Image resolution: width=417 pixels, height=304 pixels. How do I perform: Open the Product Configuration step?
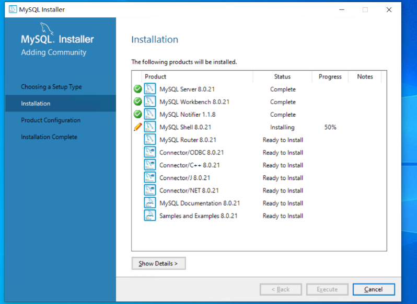51,120
